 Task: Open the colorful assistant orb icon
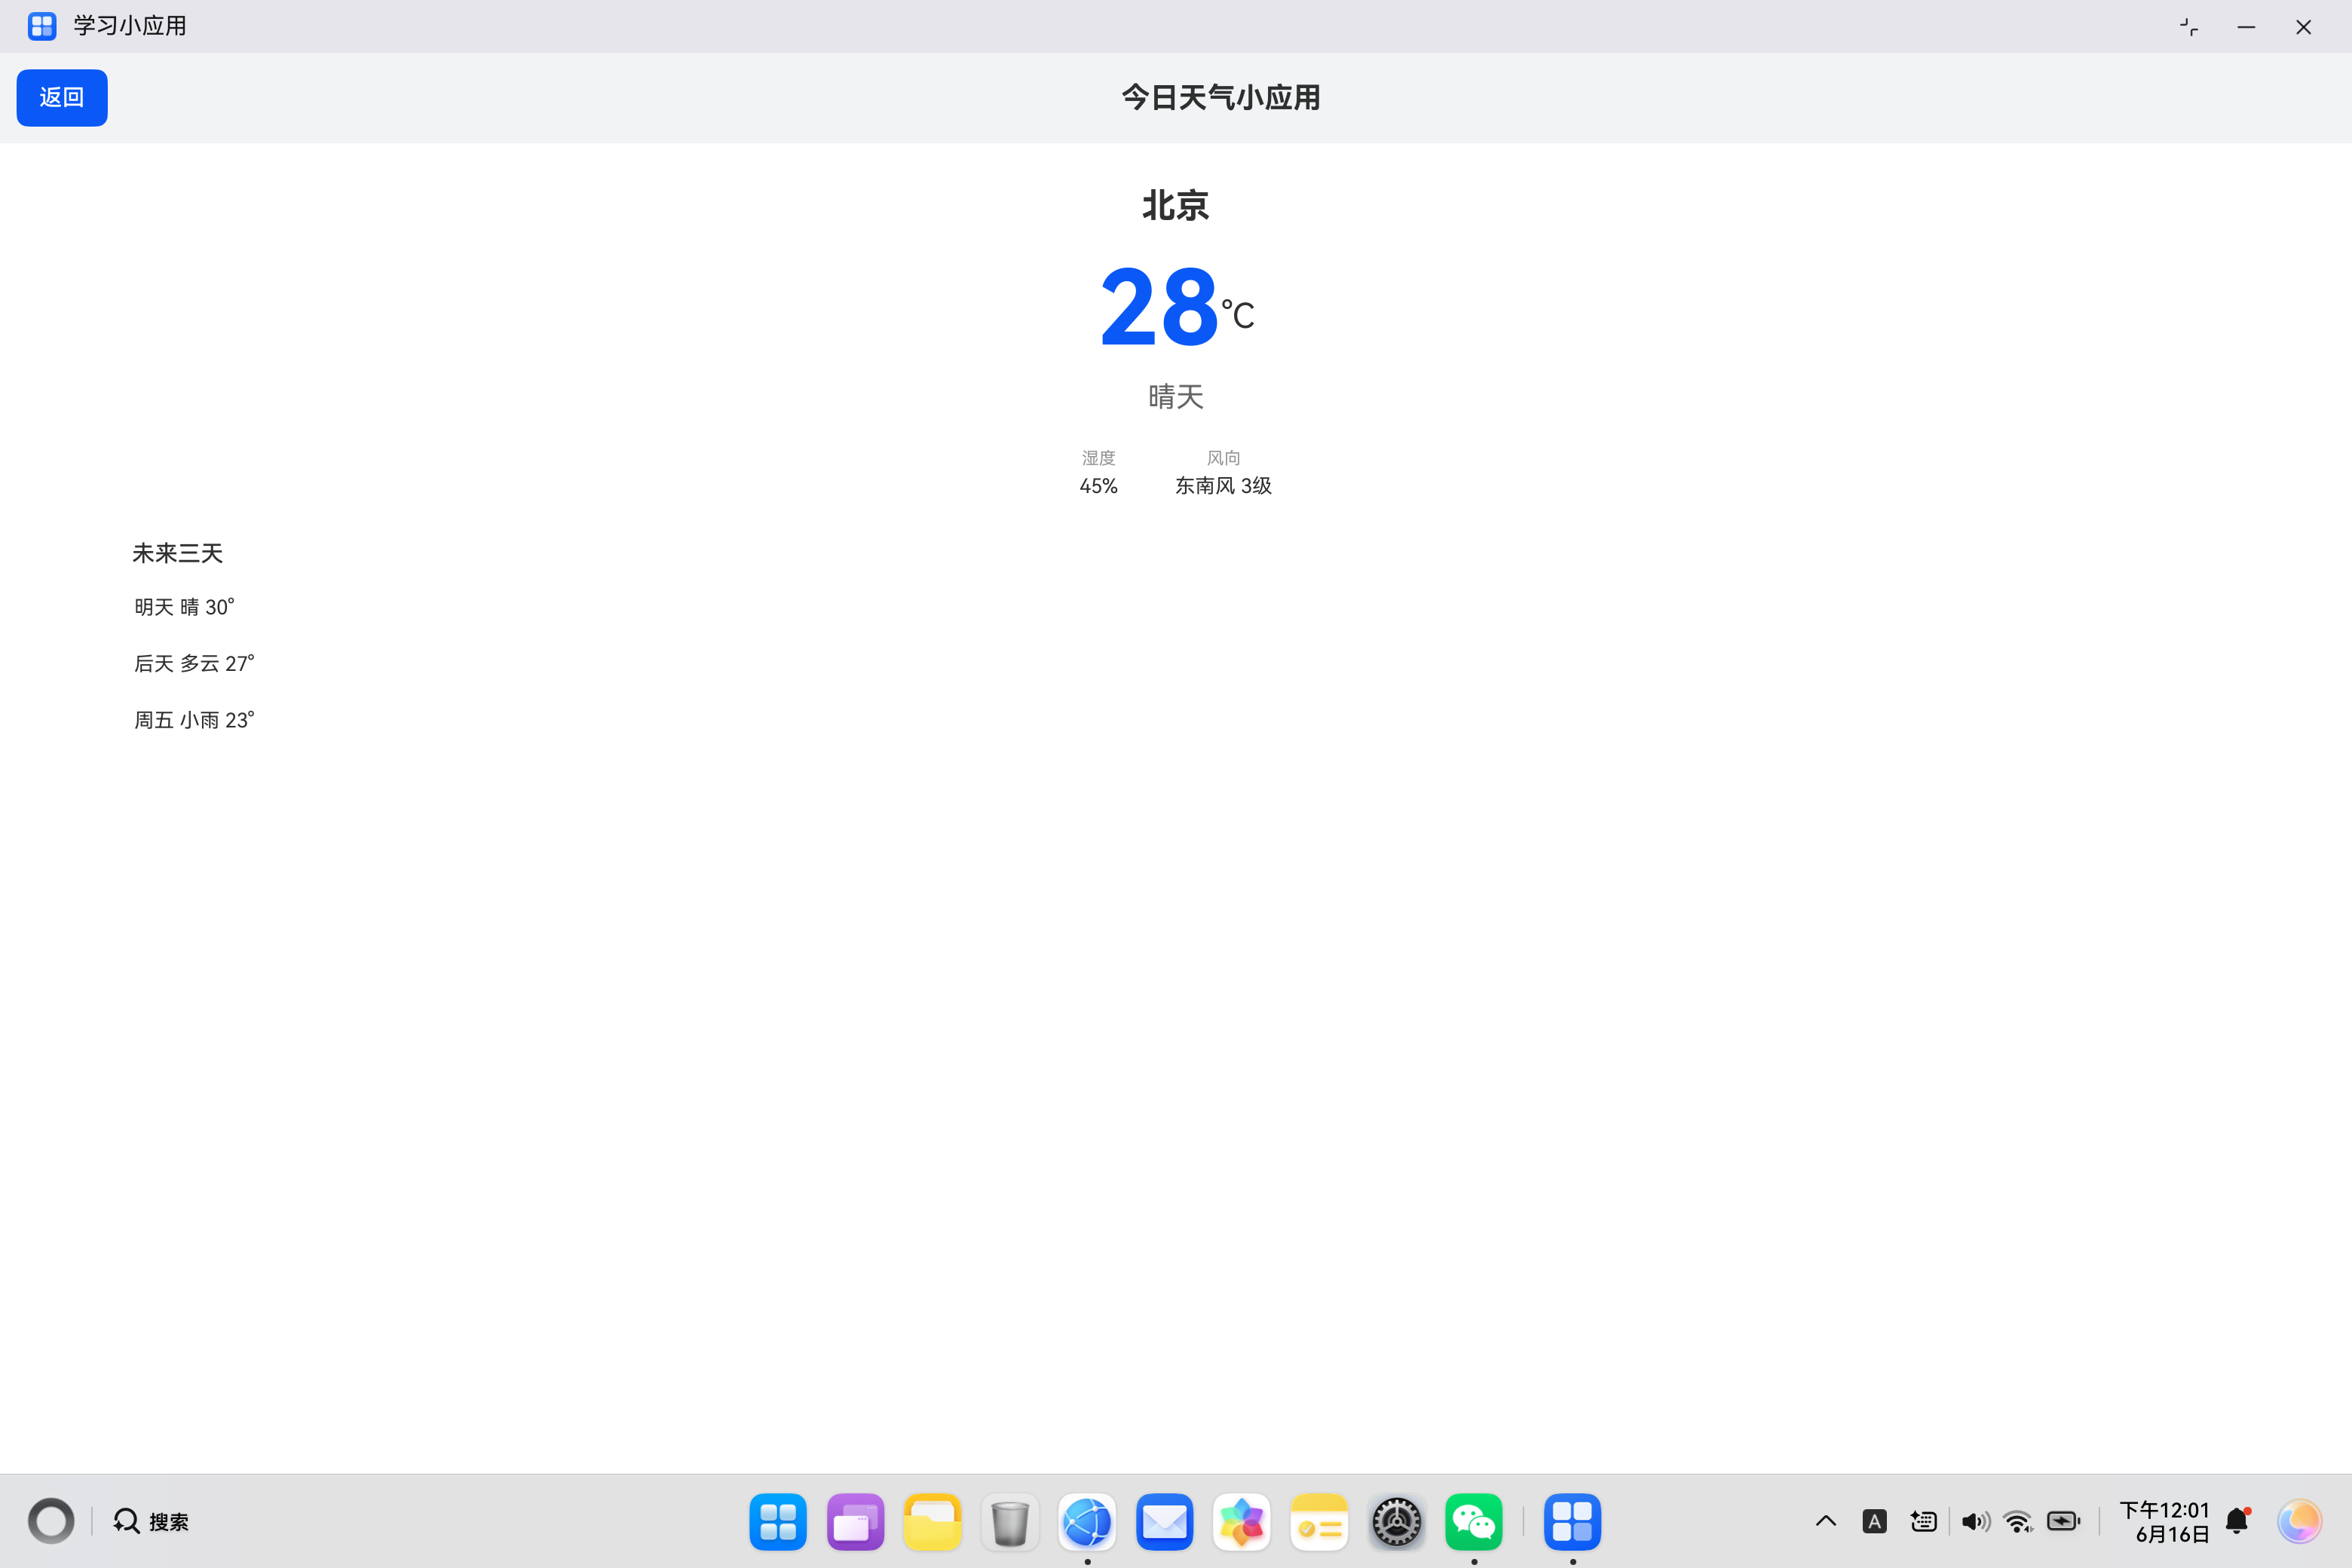2299,1521
